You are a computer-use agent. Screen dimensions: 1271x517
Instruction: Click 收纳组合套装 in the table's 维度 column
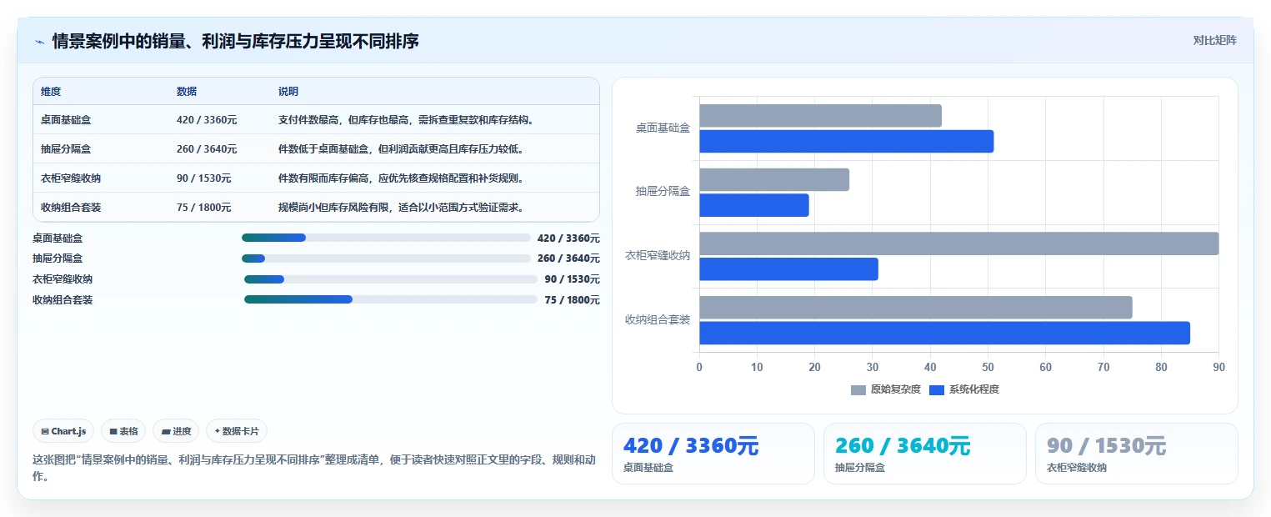tap(71, 208)
